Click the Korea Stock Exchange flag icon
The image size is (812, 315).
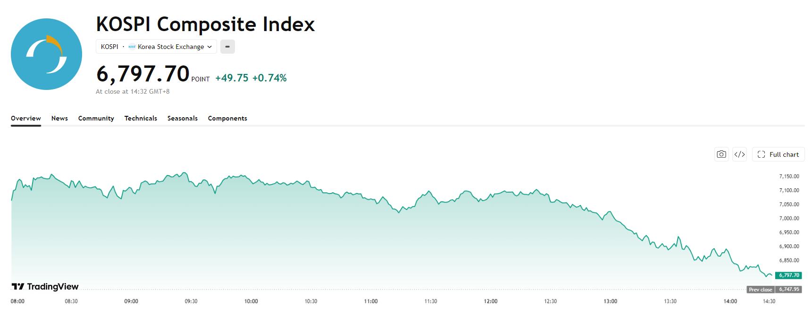[132, 47]
